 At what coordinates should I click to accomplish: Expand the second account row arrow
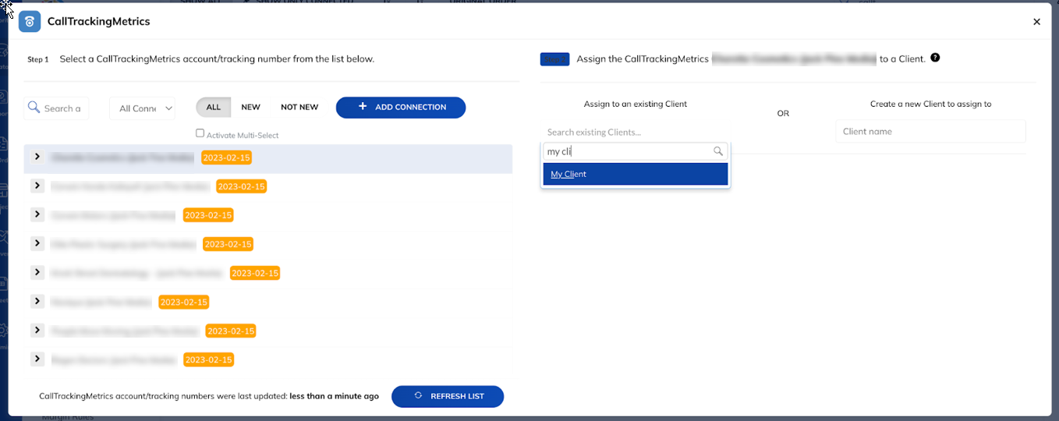37,186
